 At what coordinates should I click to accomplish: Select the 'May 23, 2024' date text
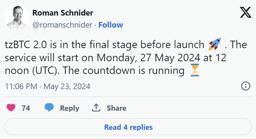pos(67,86)
